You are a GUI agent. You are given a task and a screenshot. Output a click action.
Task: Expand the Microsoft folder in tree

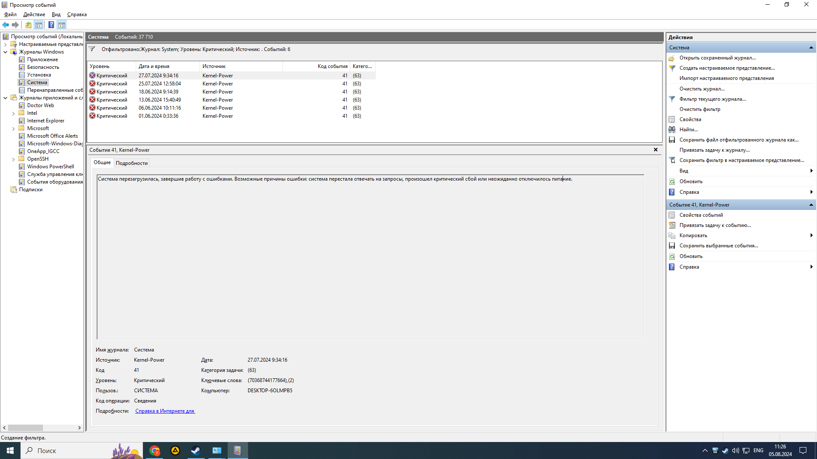coord(14,128)
